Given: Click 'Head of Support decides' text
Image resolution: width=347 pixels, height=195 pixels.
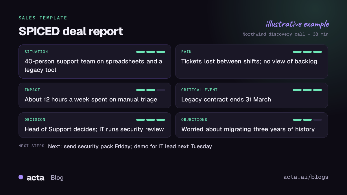Looking at the screenshot, I should 61,129.
